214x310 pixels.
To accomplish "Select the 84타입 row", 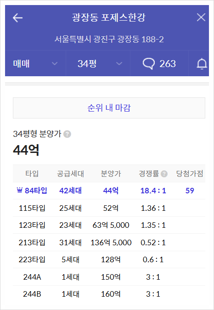I will [109, 191].
